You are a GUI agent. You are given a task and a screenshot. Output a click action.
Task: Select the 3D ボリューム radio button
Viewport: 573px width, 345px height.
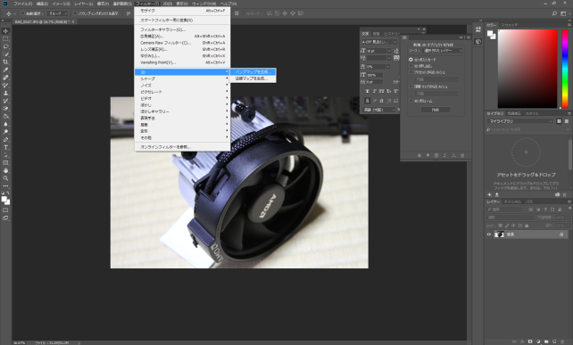point(411,101)
